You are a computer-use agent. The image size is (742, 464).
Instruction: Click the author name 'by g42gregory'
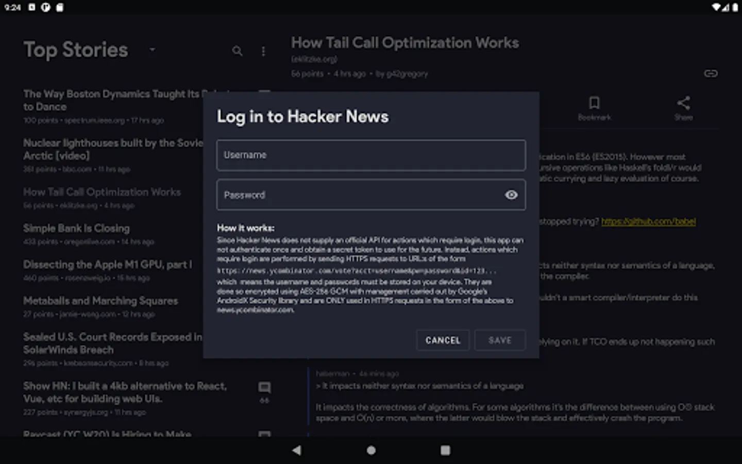click(402, 74)
